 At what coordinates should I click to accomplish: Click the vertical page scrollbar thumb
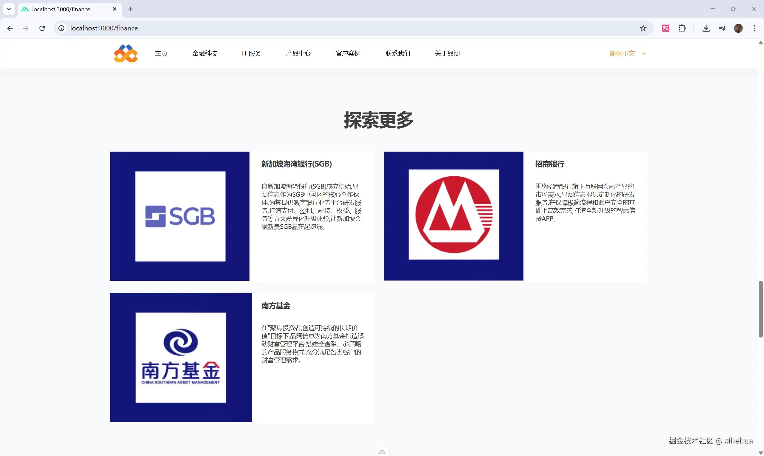click(760, 309)
